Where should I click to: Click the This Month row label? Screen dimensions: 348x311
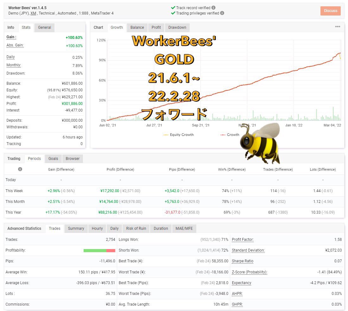point(15,202)
